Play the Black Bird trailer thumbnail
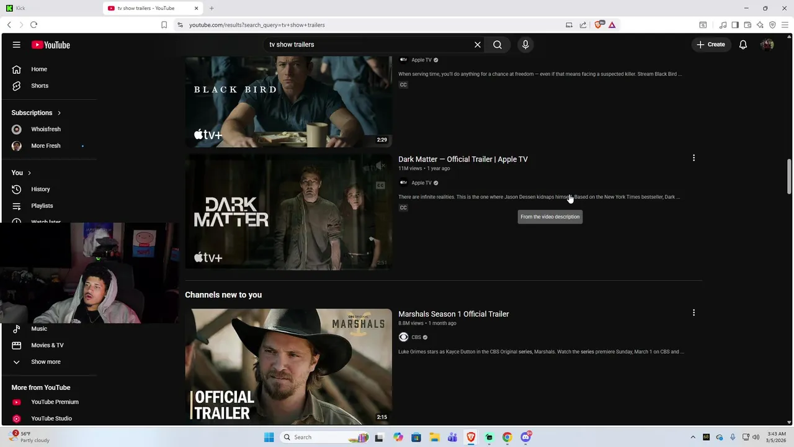The image size is (794, 447). pos(288,102)
